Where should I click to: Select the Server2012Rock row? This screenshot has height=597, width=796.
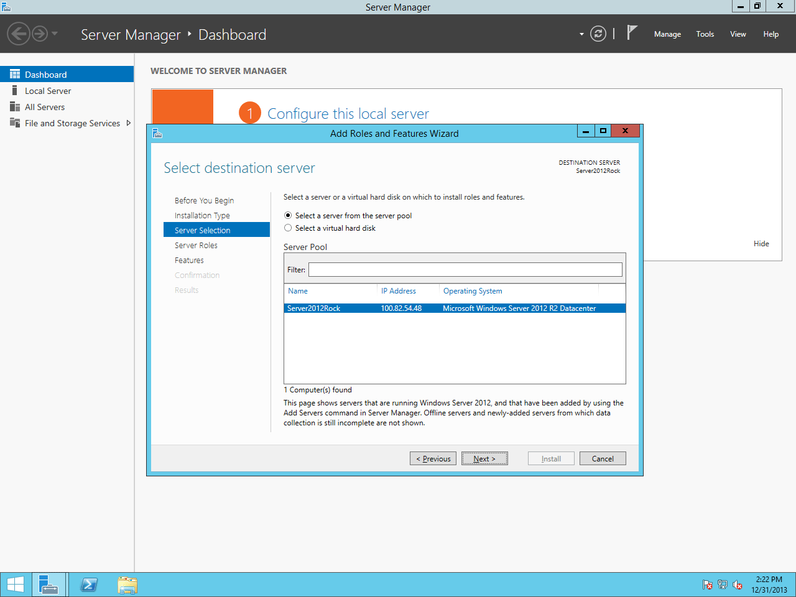[455, 308]
